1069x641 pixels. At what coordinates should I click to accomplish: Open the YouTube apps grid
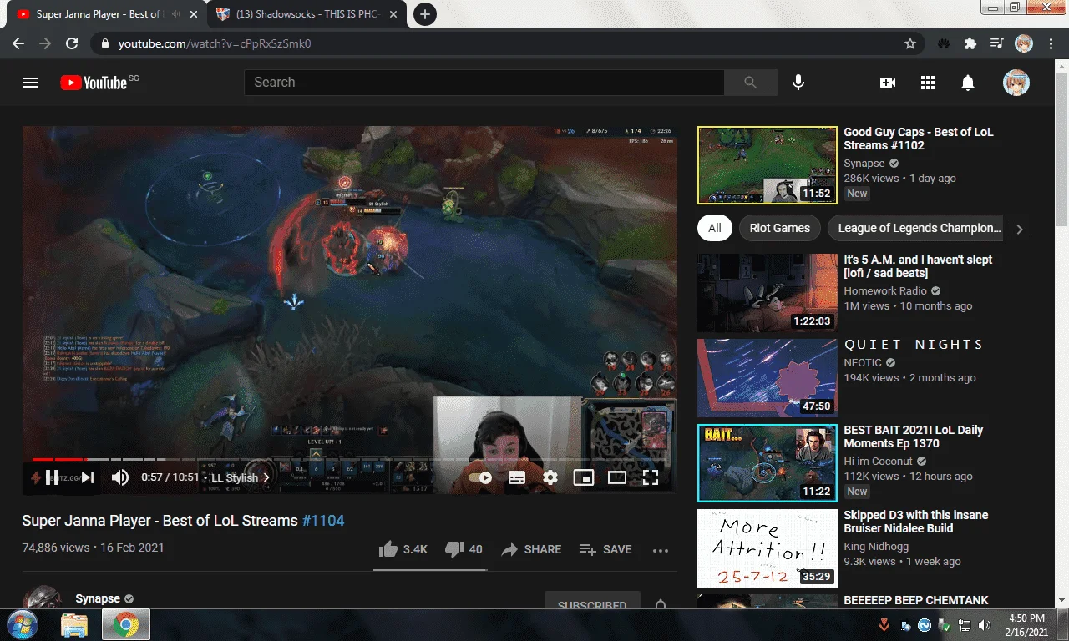[928, 83]
